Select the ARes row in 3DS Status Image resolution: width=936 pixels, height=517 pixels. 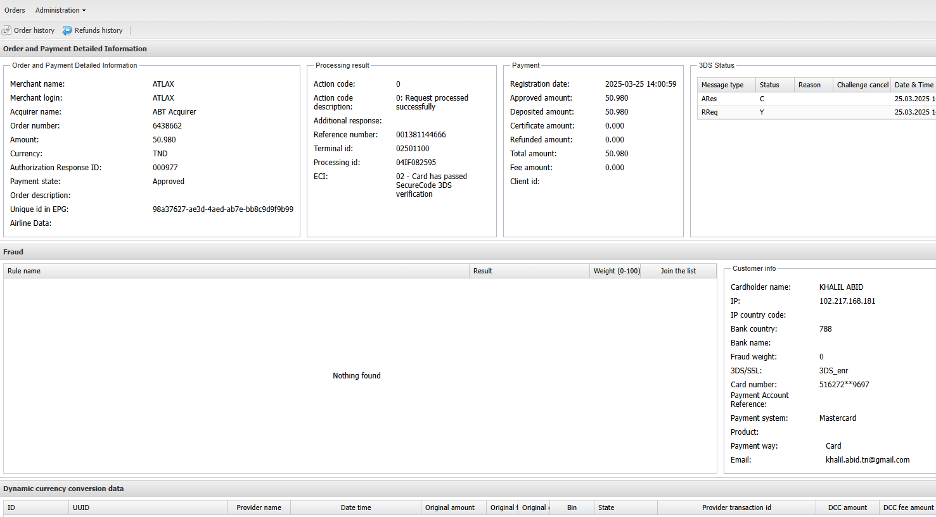[709, 99]
